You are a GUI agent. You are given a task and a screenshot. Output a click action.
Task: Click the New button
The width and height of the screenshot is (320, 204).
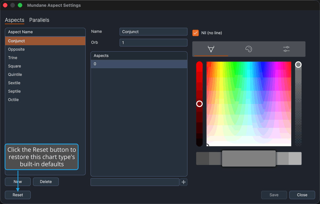pyautogui.click(x=18, y=182)
